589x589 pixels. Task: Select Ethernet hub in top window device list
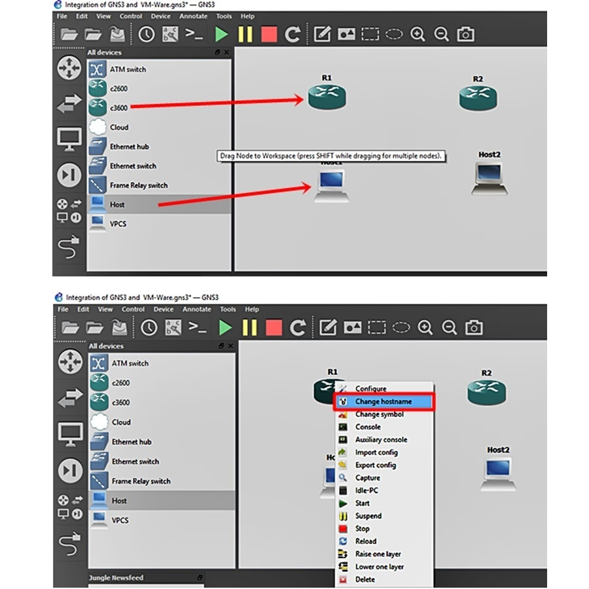[159, 147]
